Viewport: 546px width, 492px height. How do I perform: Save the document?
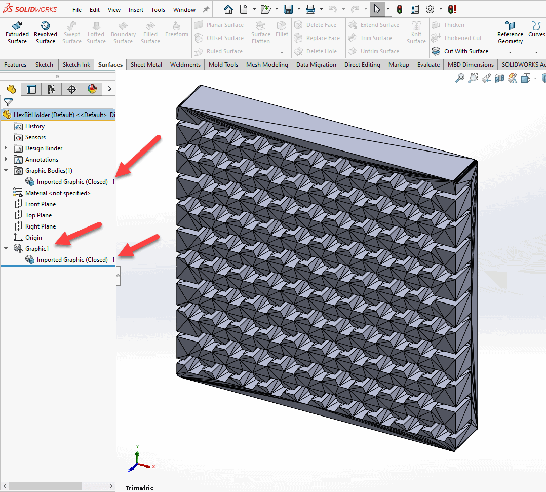(288, 10)
